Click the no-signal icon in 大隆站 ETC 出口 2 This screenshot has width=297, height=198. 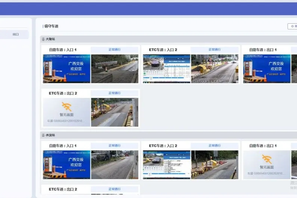coord(67,107)
